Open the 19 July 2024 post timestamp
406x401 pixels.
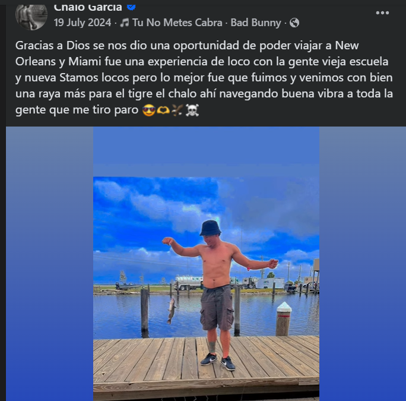[83, 23]
